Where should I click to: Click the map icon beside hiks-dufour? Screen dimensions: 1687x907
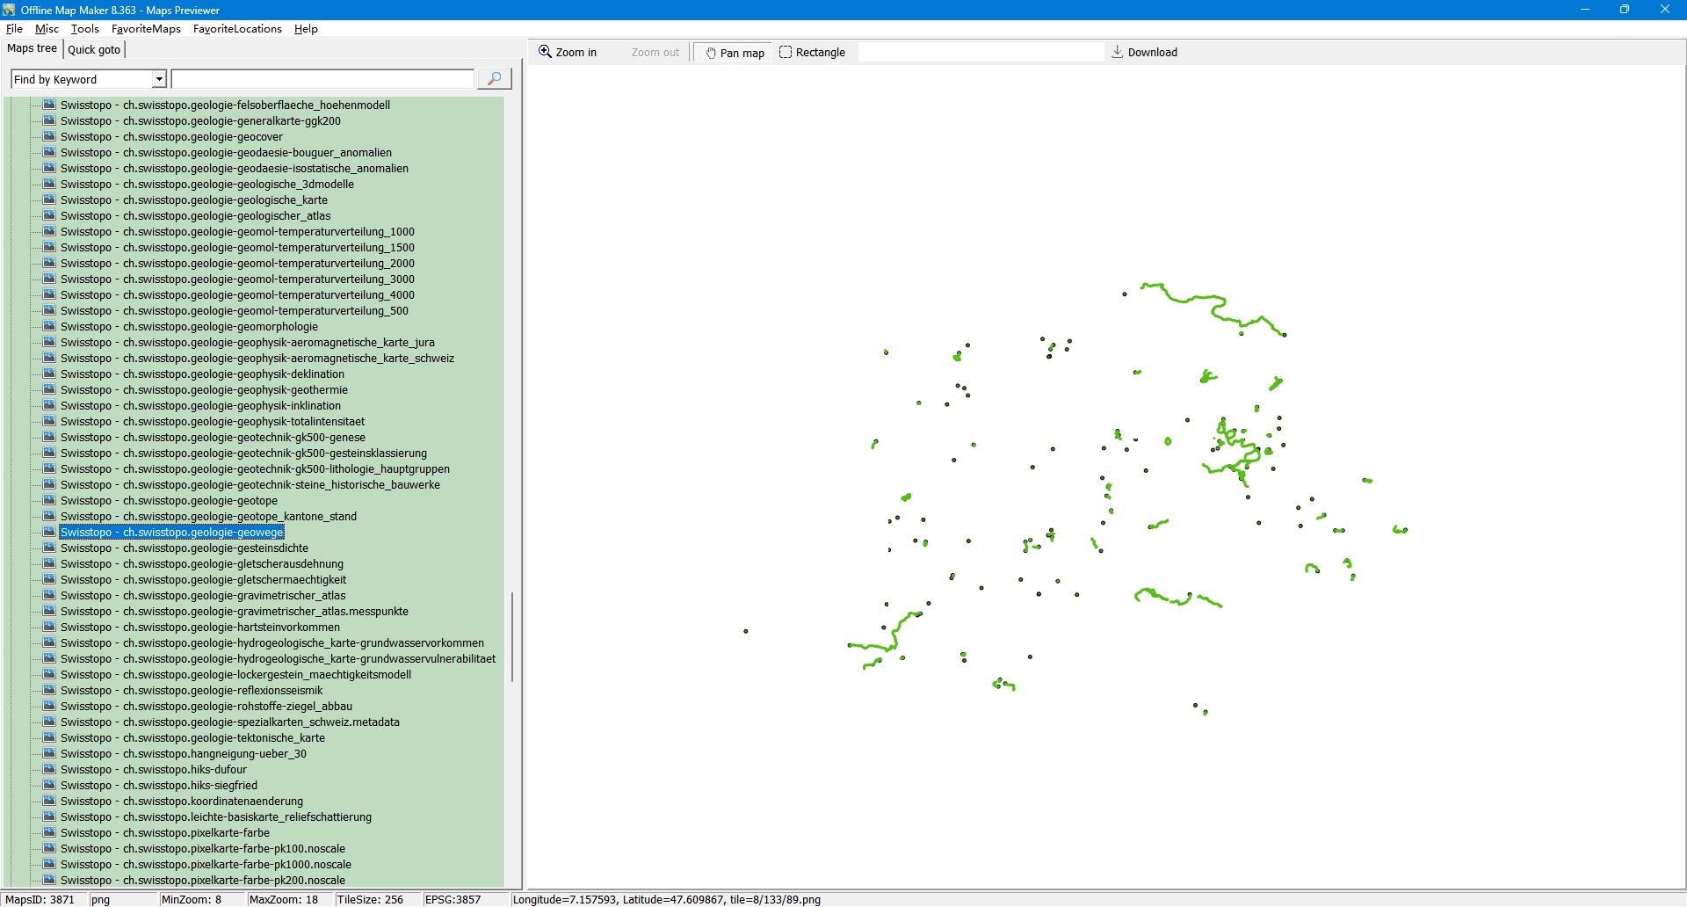pyautogui.click(x=50, y=769)
